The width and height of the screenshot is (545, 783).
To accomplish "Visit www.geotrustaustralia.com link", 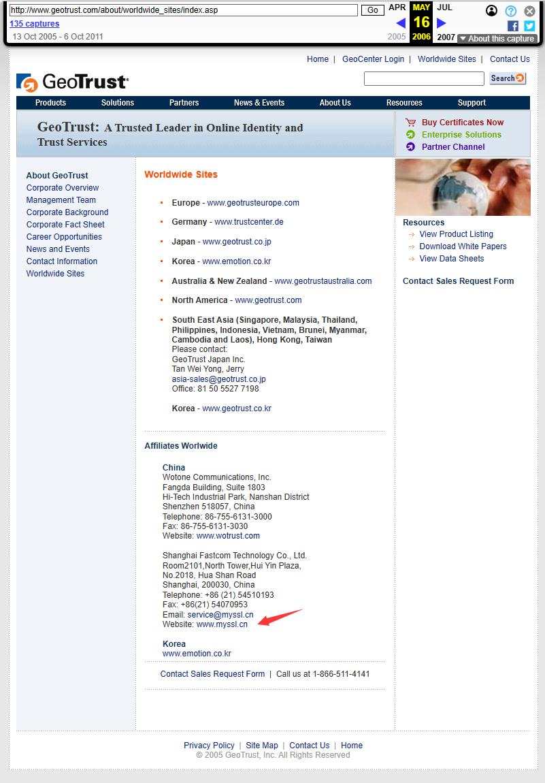I will click(323, 281).
